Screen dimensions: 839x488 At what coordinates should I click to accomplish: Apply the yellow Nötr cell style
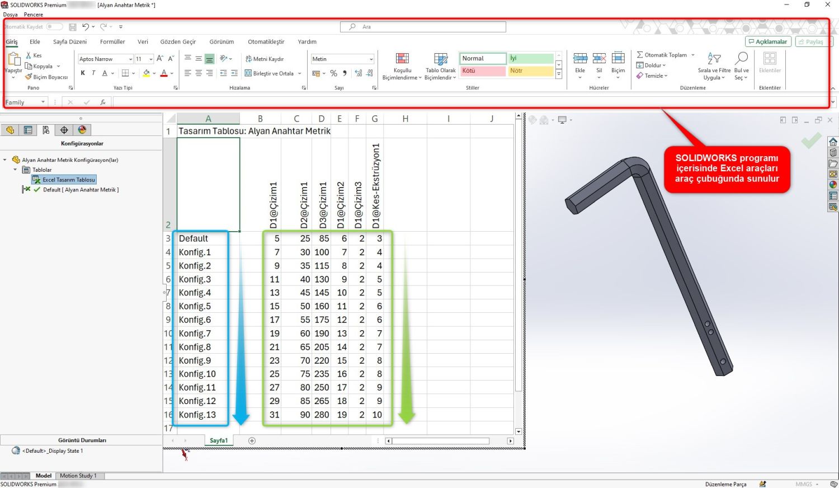530,71
